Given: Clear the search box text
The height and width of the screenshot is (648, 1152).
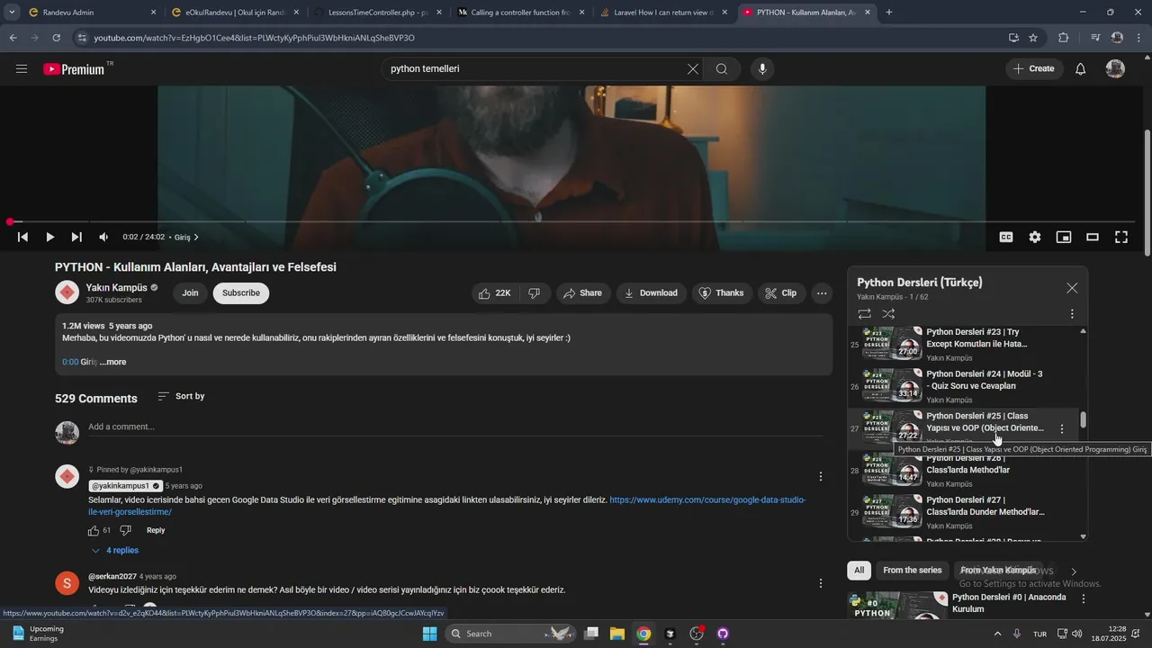Looking at the screenshot, I should pyautogui.click(x=693, y=69).
